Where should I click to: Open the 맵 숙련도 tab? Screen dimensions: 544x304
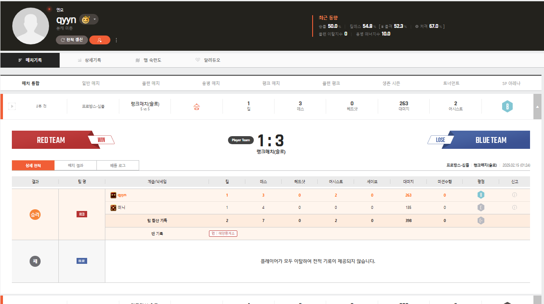click(148, 60)
